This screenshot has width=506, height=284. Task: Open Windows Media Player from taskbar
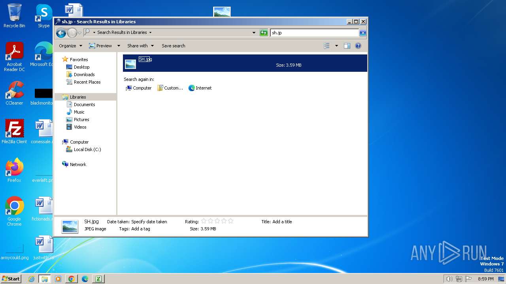(x=58, y=279)
